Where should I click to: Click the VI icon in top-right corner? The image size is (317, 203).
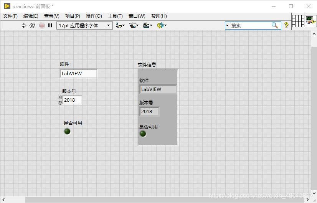coord(310,21)
